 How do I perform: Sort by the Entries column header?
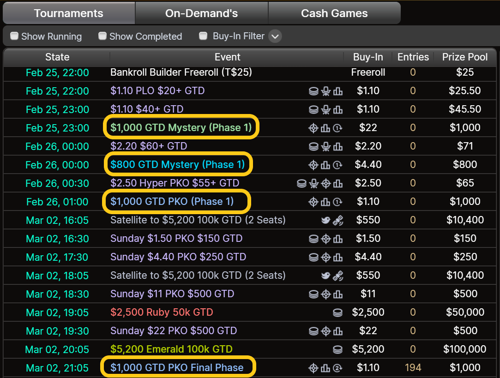tap(413, 57)
